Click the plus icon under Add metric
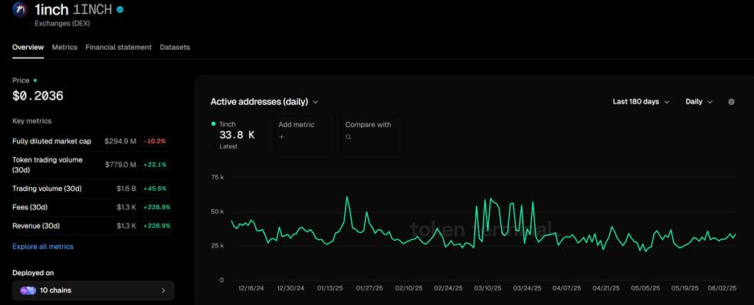Viewport: 754px width, 305px height. pyautogui.click(x=282, y=137)
